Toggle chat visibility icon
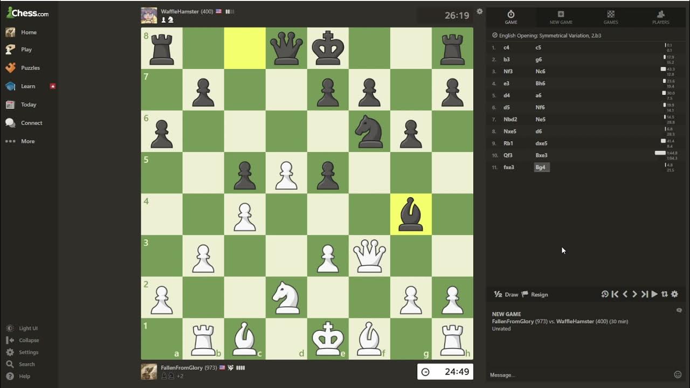 click(679, 310)
